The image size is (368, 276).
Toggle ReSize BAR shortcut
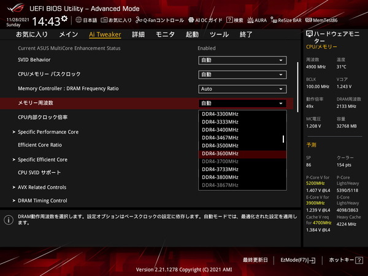click(286, 20)
